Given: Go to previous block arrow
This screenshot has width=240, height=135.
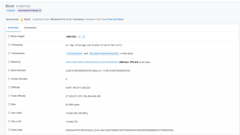Looking at the screenshot, I should pyautogui.click(x=80, y=37).
